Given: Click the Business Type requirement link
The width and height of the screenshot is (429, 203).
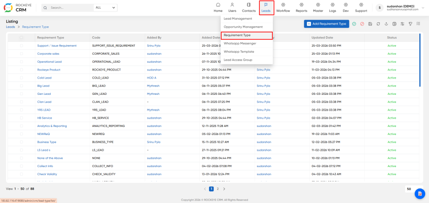Looking at the screenshot, I should 47,142.
